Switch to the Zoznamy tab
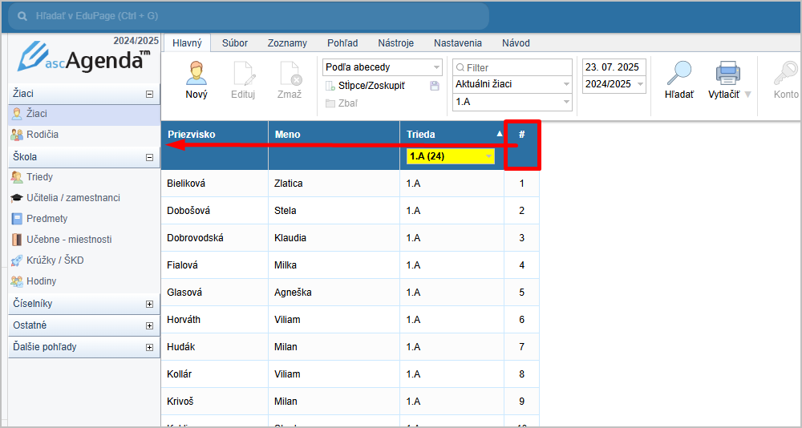Viewport: 802px width, 428px height. (x=287, y=43)
